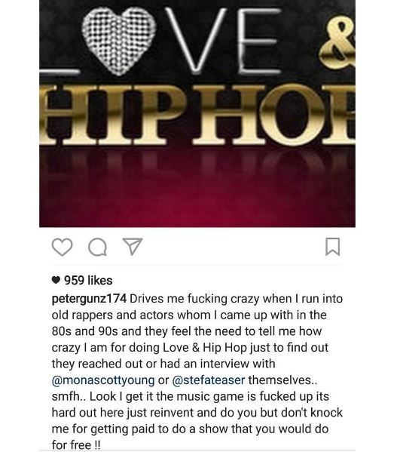Open the @monascottyoung mention
397x452 pixels.
(103, 380)
